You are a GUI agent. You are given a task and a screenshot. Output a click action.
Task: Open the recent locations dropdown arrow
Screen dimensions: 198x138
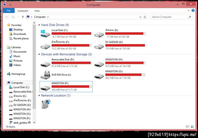pos(18,17)
